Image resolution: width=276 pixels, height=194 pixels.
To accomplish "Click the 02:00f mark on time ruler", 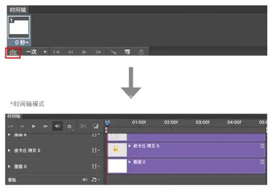I will 171,122.
